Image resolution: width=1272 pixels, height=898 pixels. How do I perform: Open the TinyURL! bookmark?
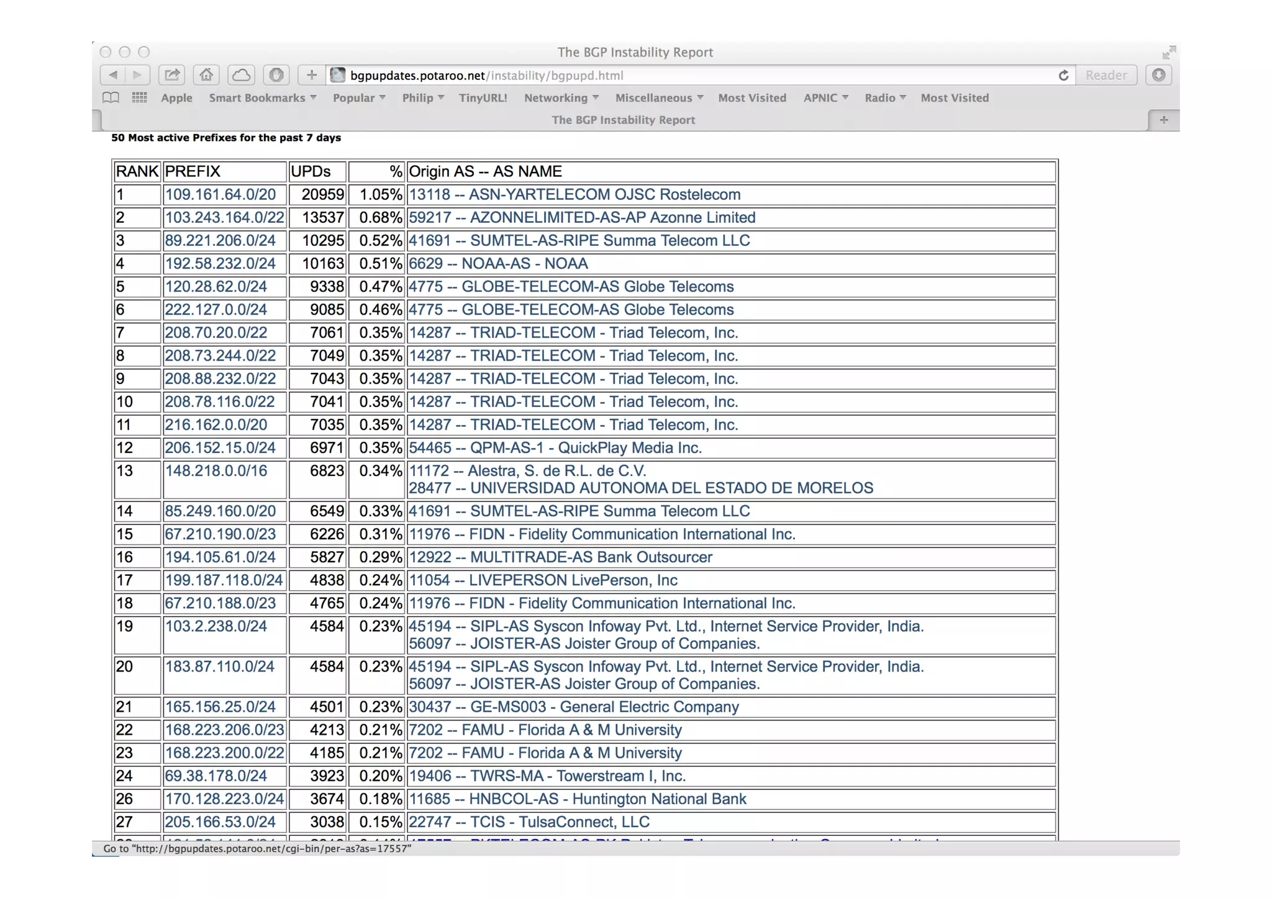click(483, 97)
